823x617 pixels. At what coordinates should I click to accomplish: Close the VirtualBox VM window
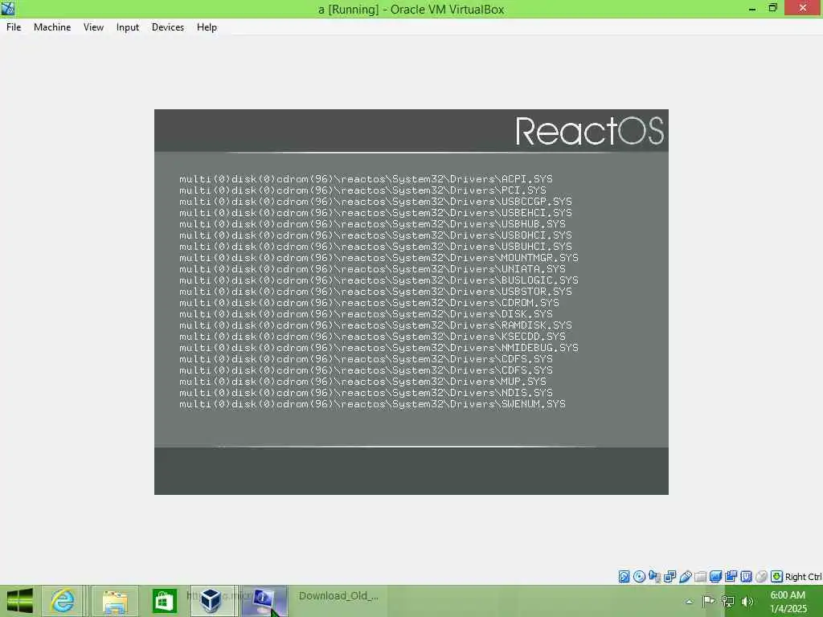803,8
